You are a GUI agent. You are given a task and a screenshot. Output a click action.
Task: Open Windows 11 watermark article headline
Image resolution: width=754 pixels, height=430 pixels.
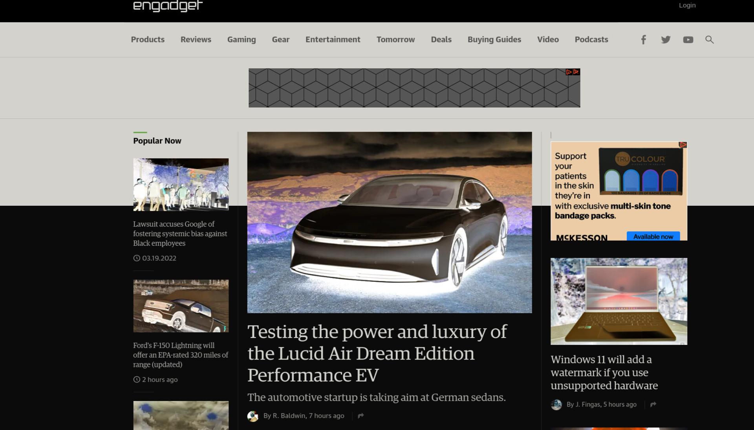604,373
